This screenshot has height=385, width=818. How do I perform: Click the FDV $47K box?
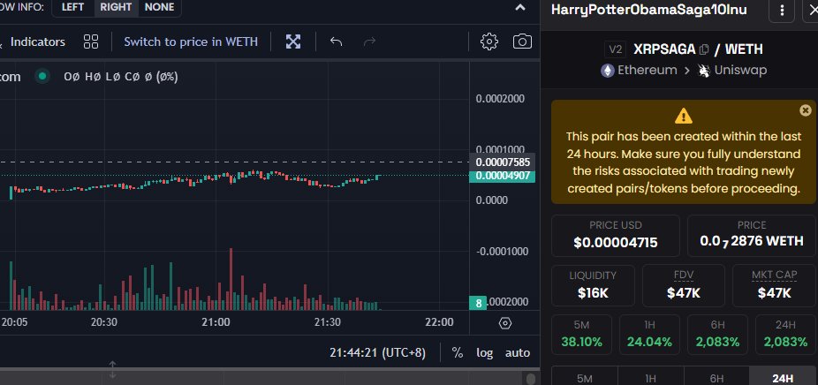684,286
